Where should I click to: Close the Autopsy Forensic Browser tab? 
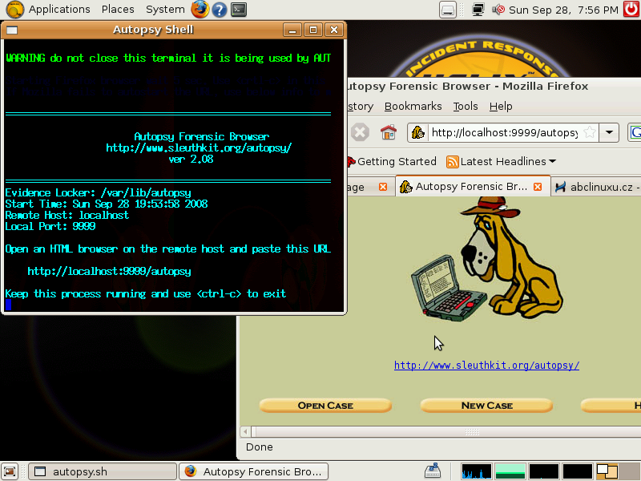538,187
